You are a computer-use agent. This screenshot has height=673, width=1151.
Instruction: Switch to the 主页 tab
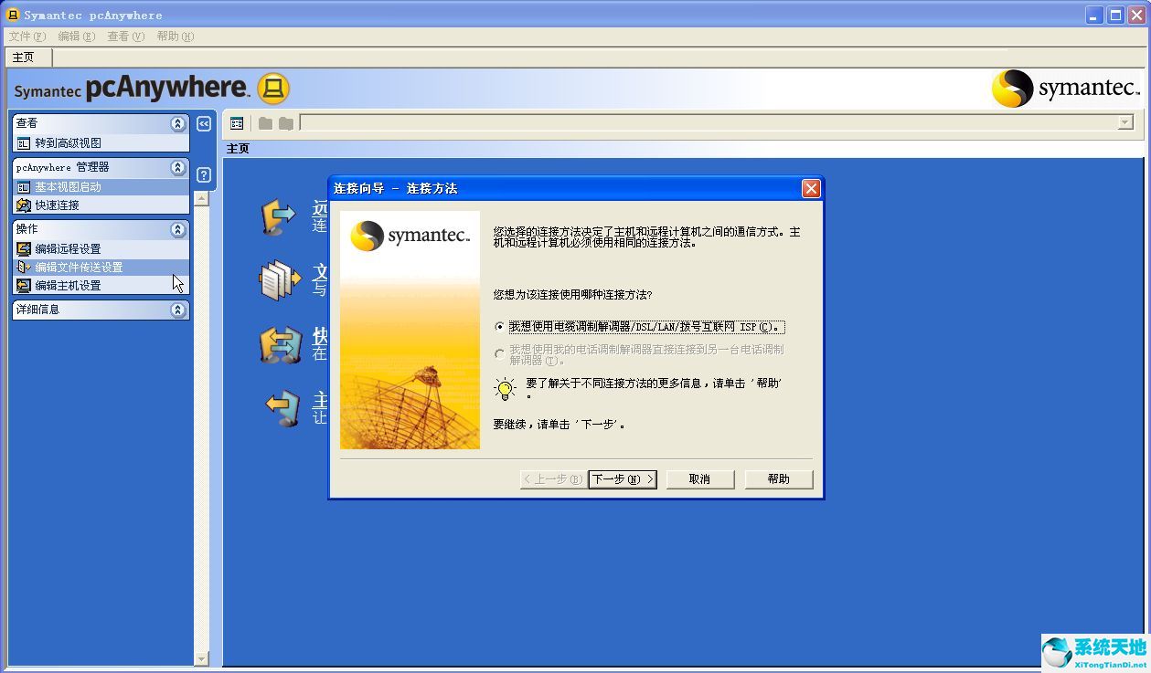tap(28, 57)
